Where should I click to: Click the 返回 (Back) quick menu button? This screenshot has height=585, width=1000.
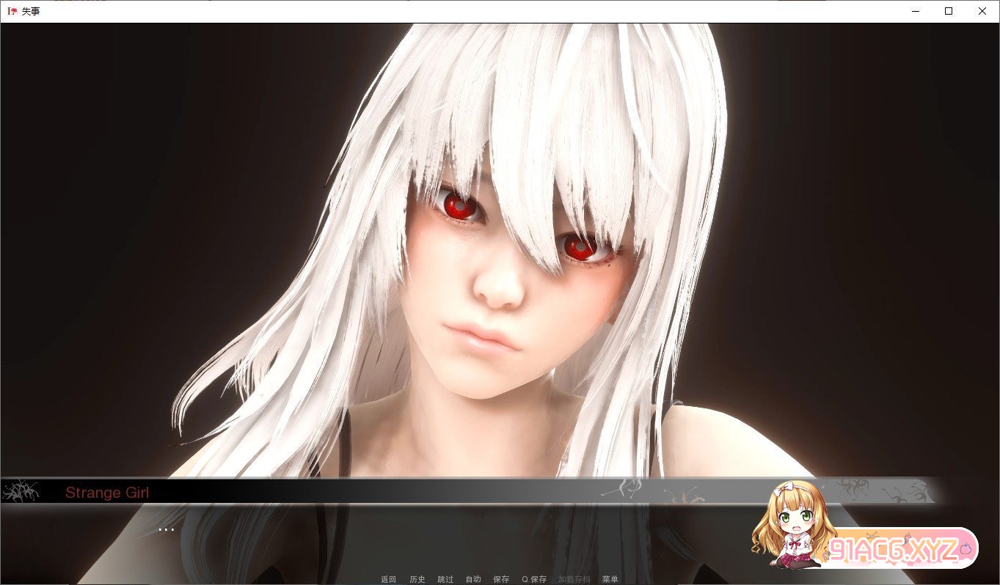388,579
